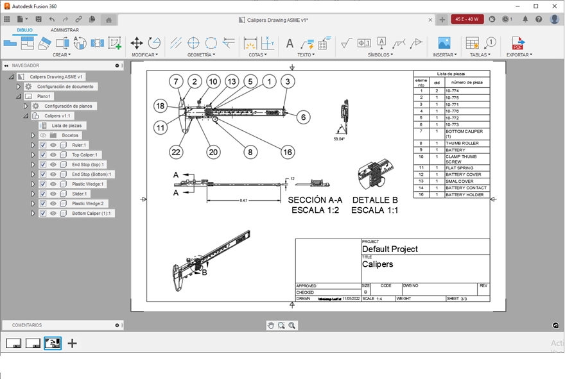Select the Balloon tool

490,43
